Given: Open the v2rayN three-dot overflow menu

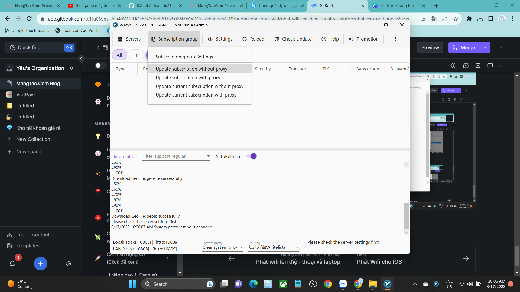Looking at the screenshot, I should [395, 39].
